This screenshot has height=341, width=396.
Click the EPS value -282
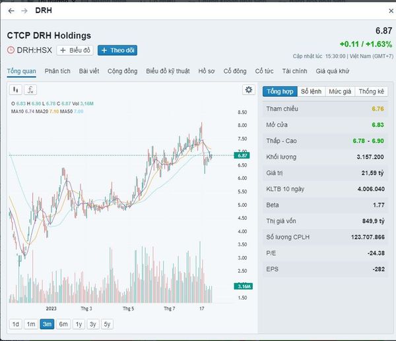379,269
